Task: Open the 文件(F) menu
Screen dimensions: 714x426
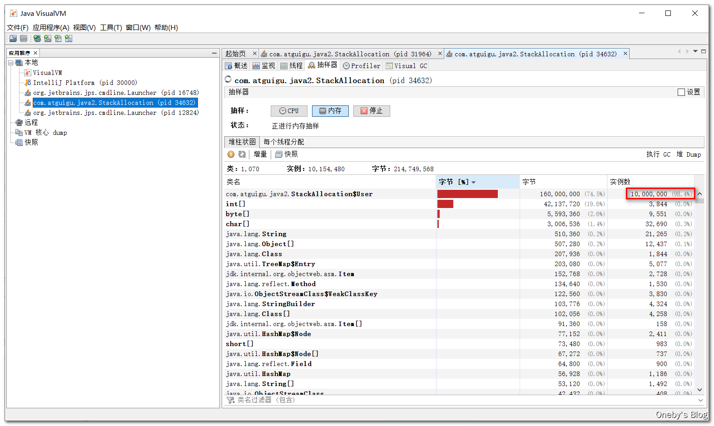Action: point(18,28)
